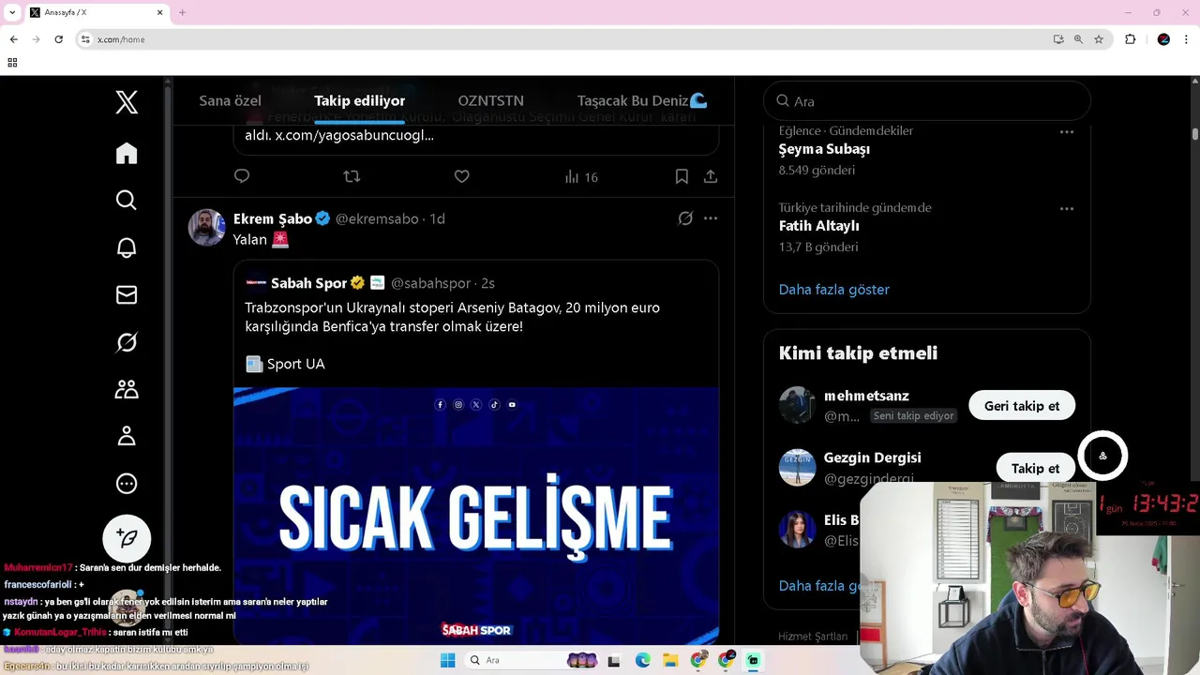
Task: Open Ekrem Şabo profile name link
Action: pyautogui.click(x=272, y=218)
